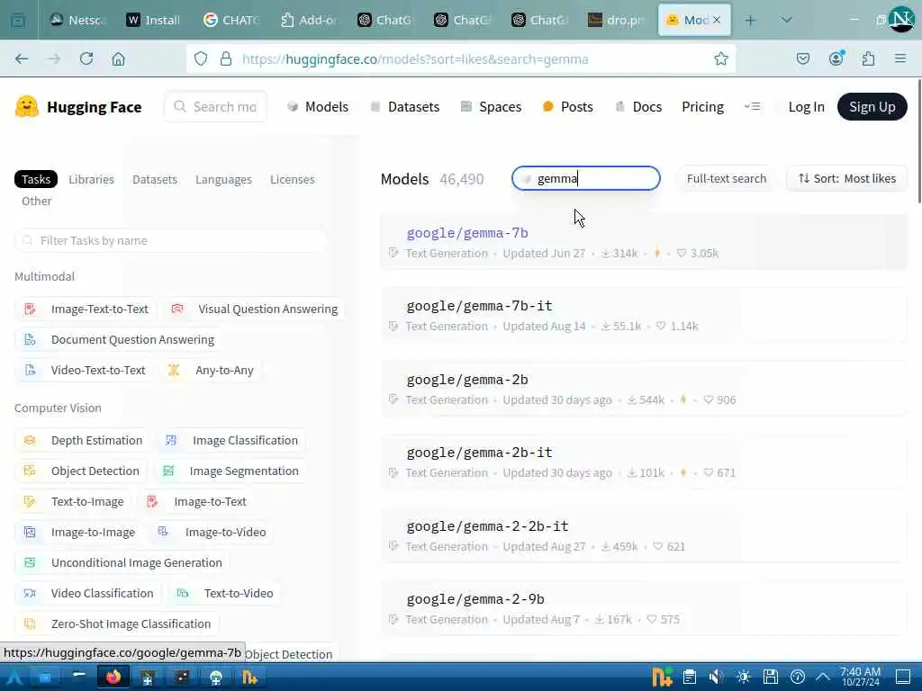This screenshot has width=922, height=691.
Task: Click the browser URL address bar
Action: 460,58
